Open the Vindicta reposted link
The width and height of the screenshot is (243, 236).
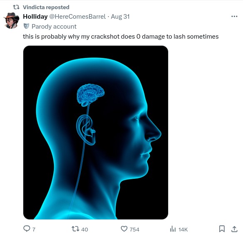(46, 7)
